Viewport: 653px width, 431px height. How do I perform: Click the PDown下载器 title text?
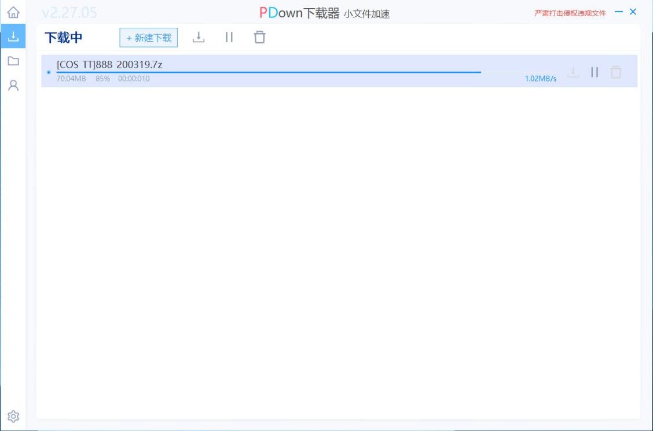(x=299, y=13)
